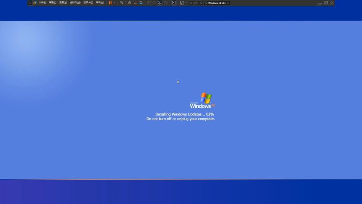Image resolution: width=362 pixels, height=204 pixels.
Task: Toggle full screen mode icon
Action: tap(160, 3)
